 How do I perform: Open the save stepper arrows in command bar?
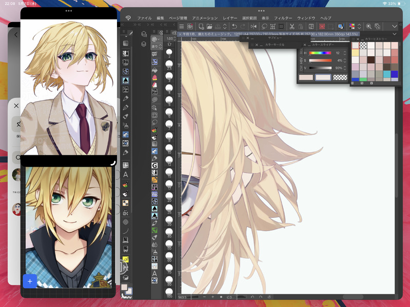[225, 26]
